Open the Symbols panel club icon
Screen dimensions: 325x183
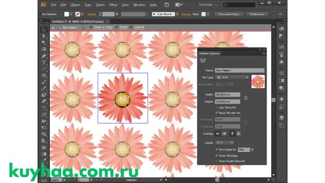click(x=281, y=62)
